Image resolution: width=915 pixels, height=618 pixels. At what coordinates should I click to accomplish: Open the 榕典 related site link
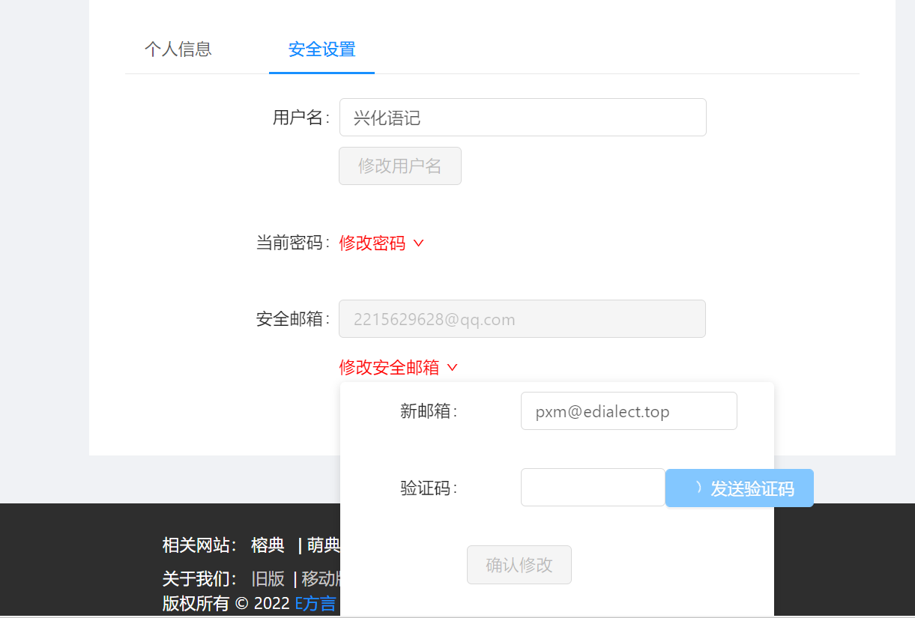(268, 545)
